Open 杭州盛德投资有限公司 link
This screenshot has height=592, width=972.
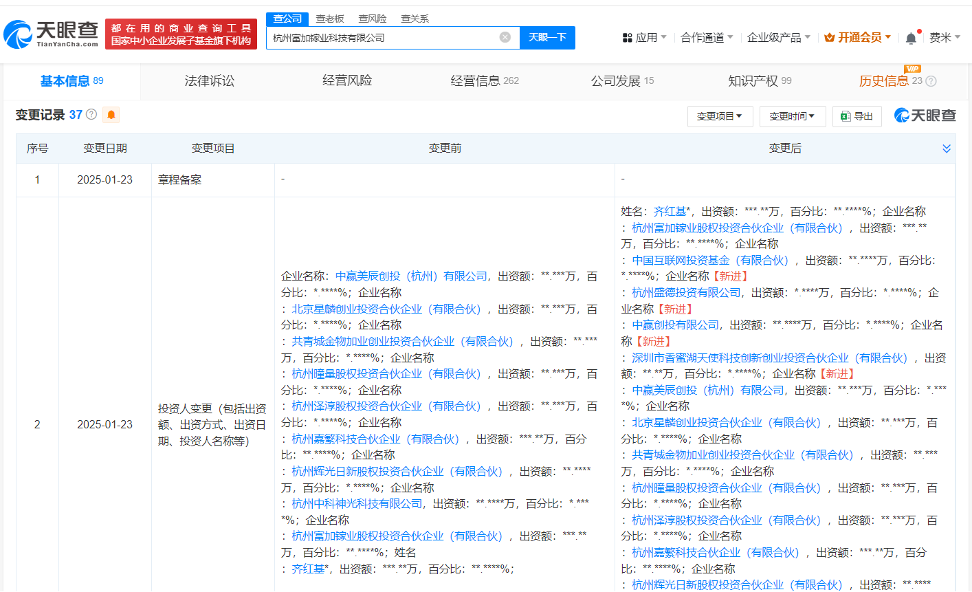tap(686, 293)
